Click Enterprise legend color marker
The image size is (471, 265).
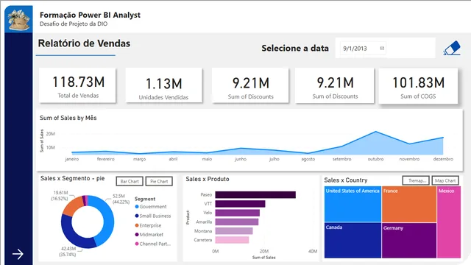point(137,225)
